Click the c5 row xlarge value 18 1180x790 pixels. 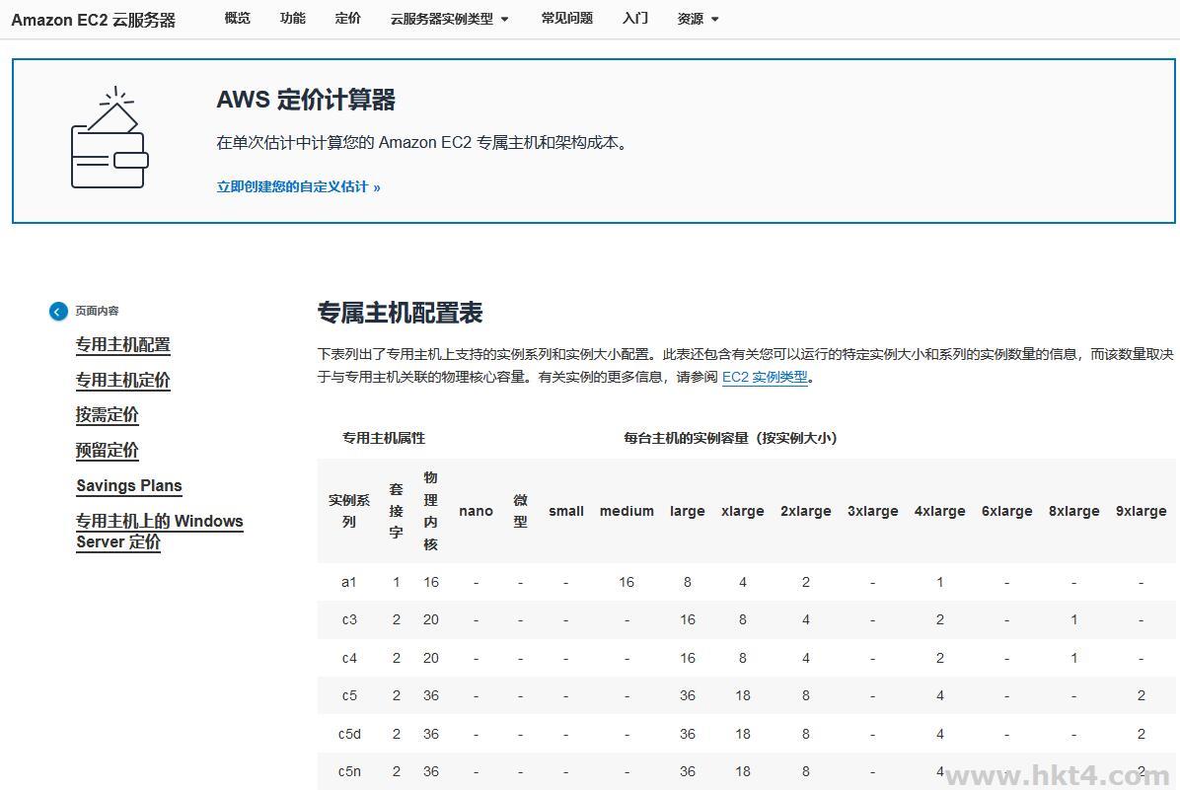pos(743,695)
